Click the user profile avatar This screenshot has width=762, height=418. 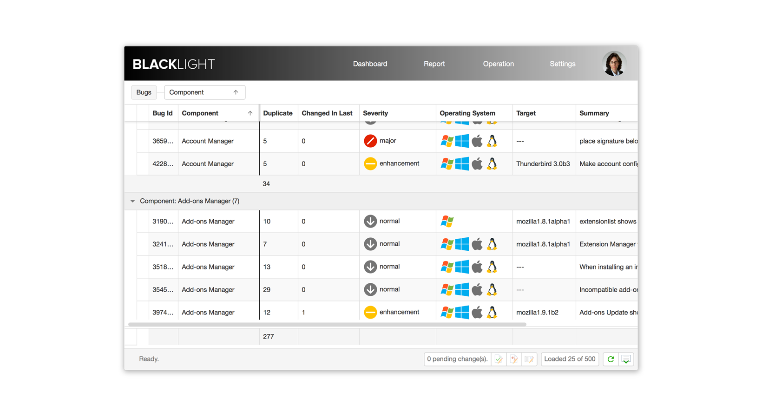point(614,64)
